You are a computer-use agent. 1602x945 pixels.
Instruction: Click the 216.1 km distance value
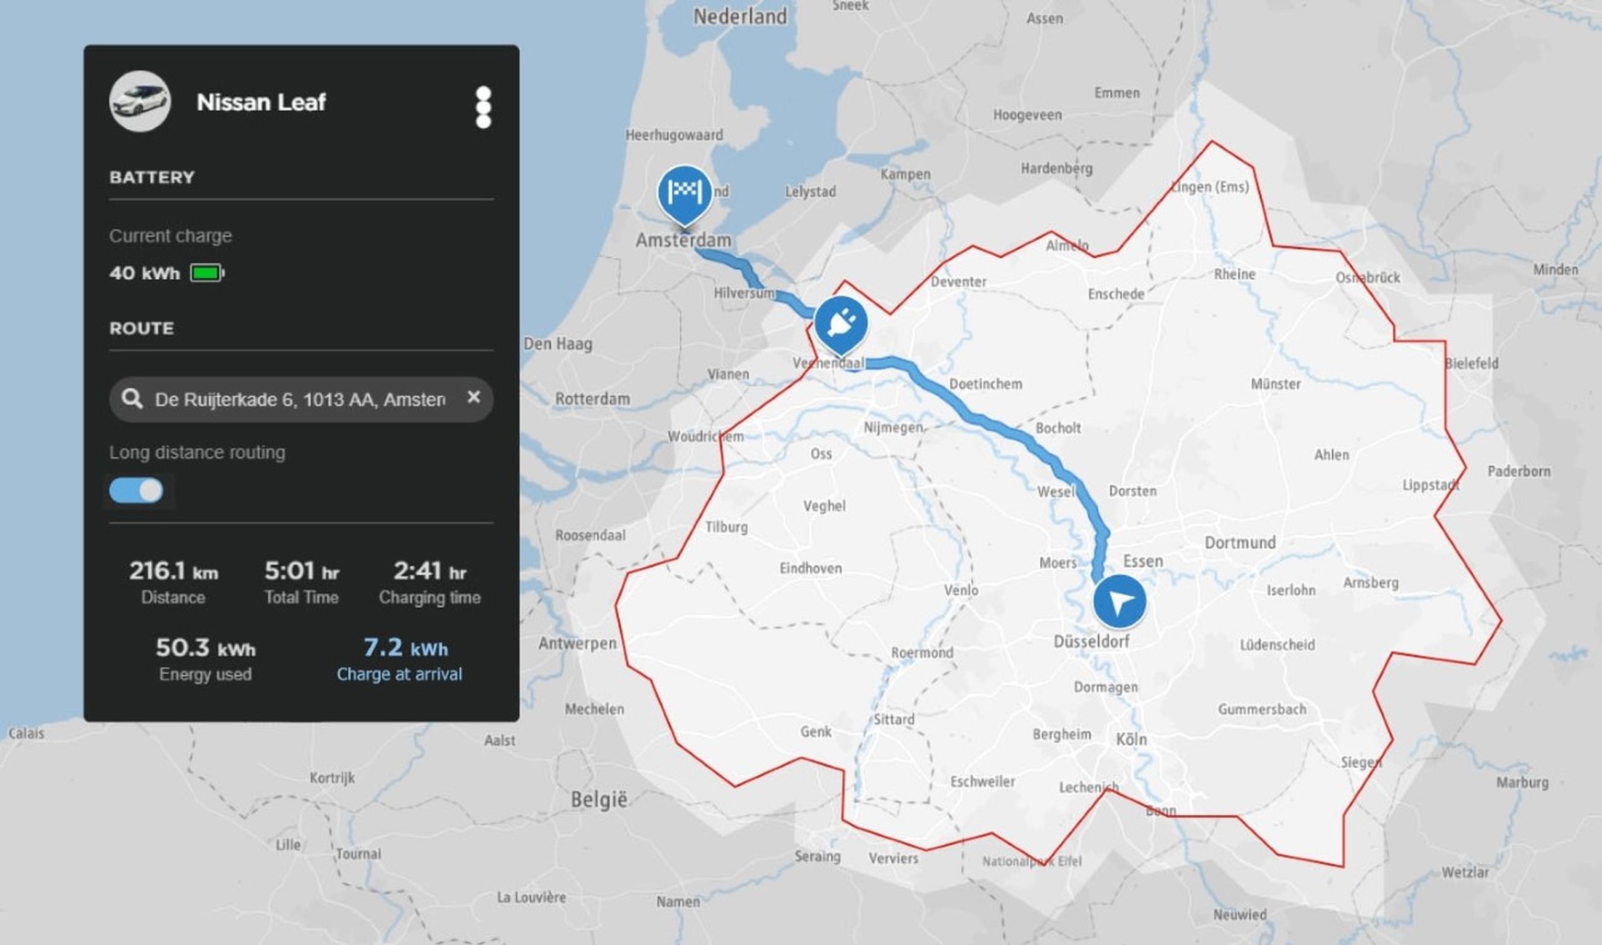click(173, 570)
